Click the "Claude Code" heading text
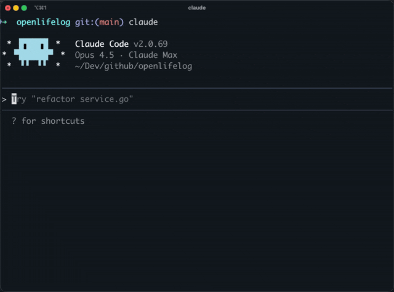The height and width of the screenshot is (292, 394). [102, 44]
